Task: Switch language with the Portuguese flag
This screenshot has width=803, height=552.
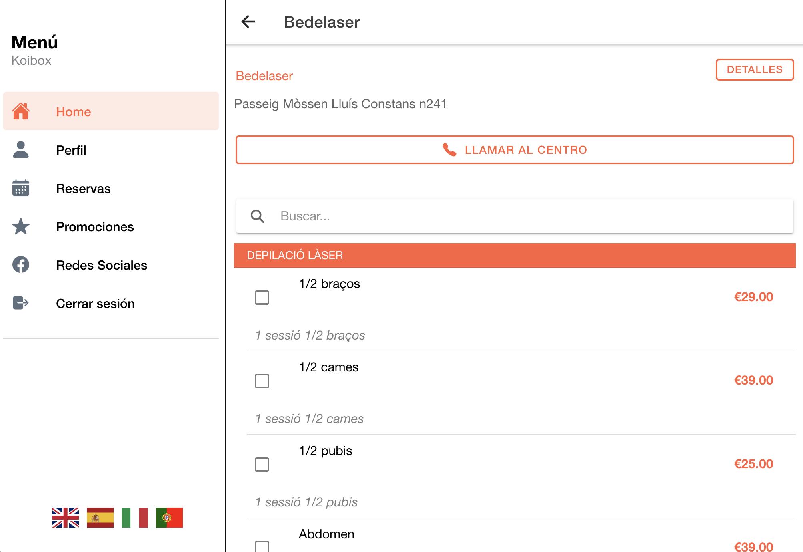Action: 169,518
